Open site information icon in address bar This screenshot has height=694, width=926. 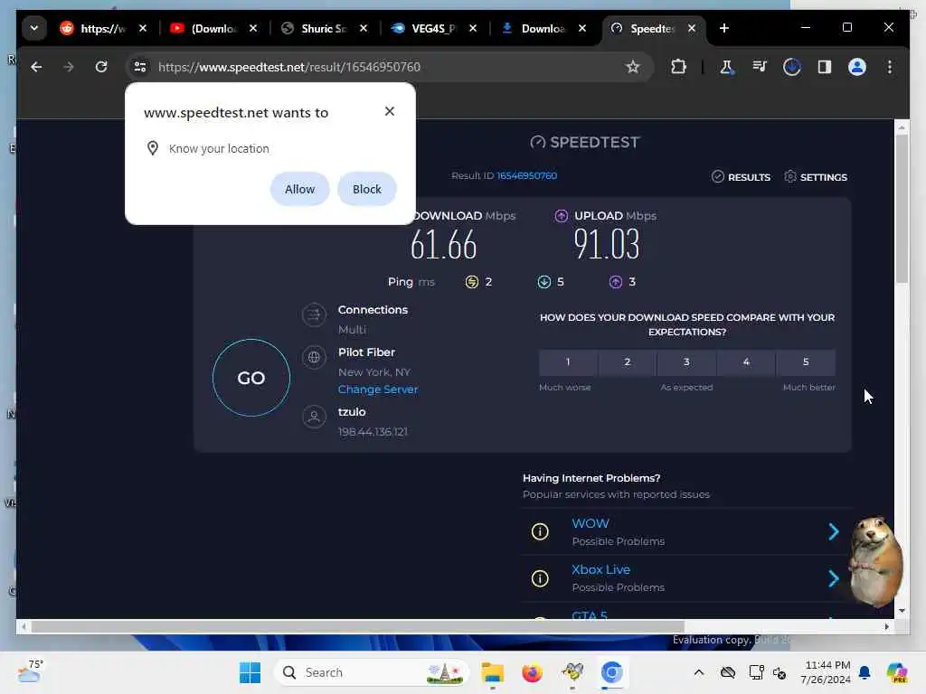pyautogui.click(x=140, y=67)
